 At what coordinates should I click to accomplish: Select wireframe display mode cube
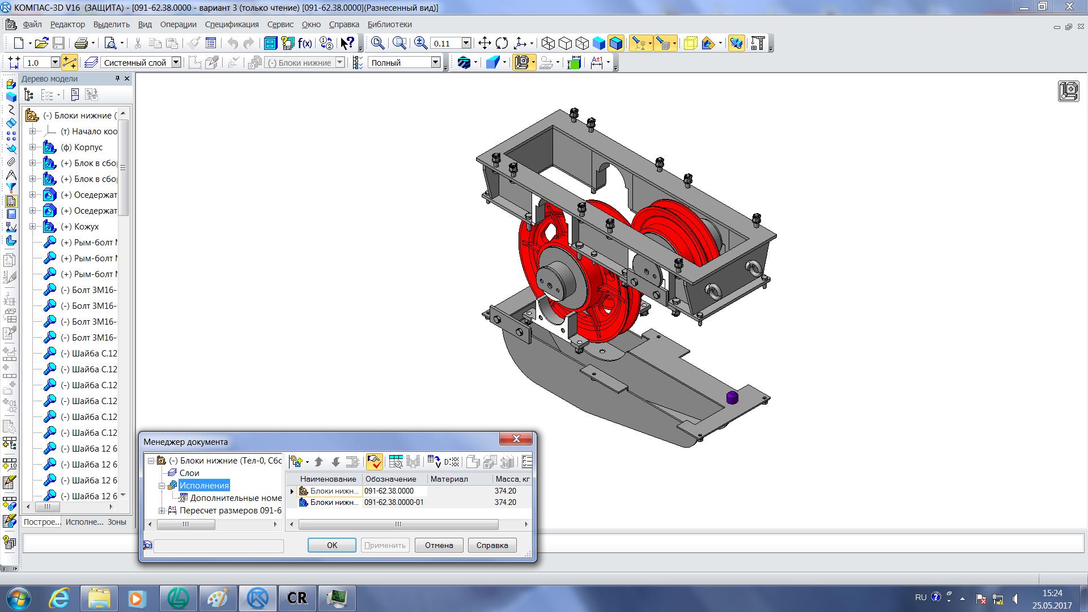click(x=548, y=43)
